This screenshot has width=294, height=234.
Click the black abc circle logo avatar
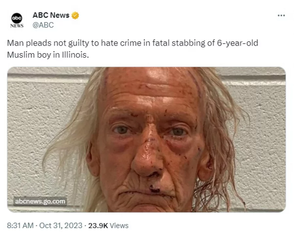coord(17,18)
